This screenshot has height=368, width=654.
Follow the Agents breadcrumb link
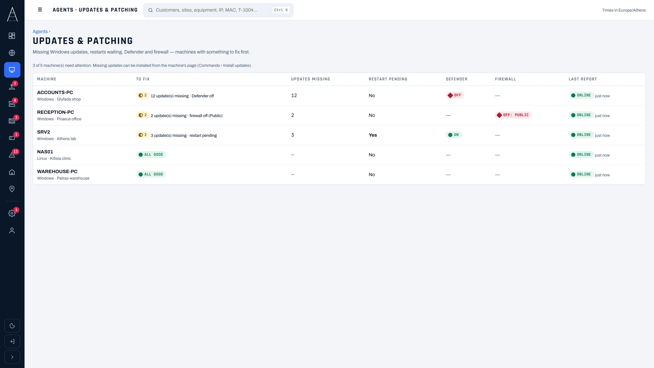40,31
